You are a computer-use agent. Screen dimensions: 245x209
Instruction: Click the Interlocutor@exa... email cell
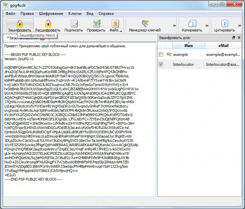(x=222, y=64)
